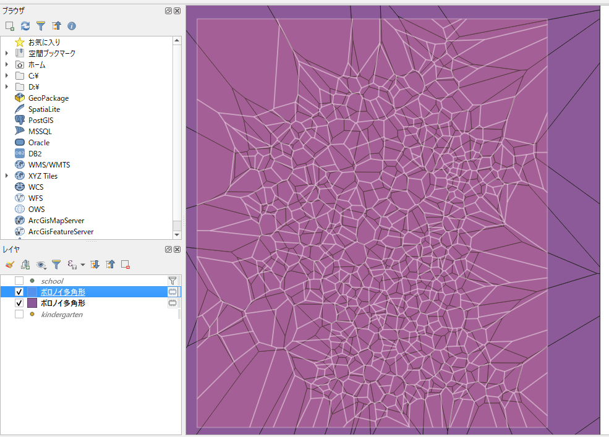
Task: Enable the kindergarten layer checkbox
Action: tap(19, 314)
